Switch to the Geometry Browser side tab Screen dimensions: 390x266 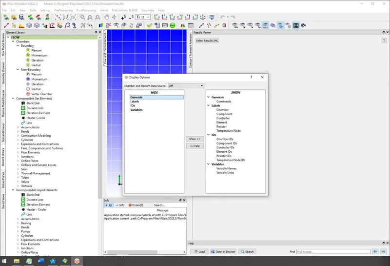3,73
